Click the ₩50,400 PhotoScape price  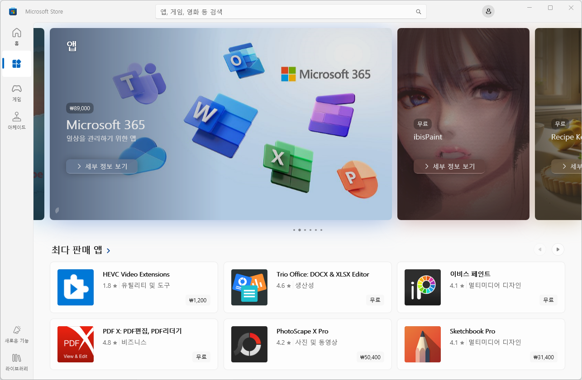(x=370, y=357)
